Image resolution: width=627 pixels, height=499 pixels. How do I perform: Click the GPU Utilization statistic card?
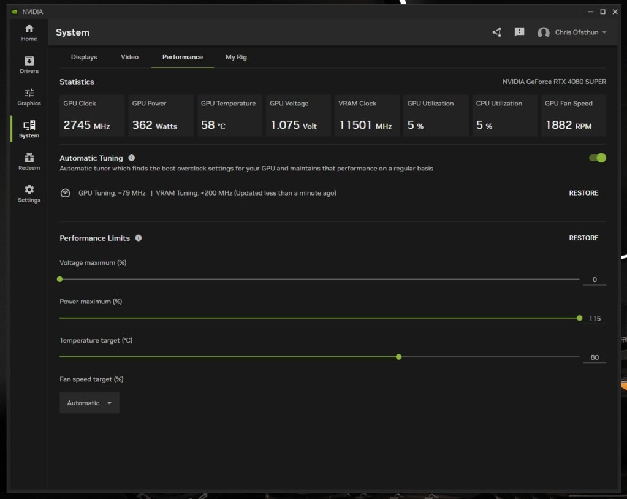(x=436, y=115)
